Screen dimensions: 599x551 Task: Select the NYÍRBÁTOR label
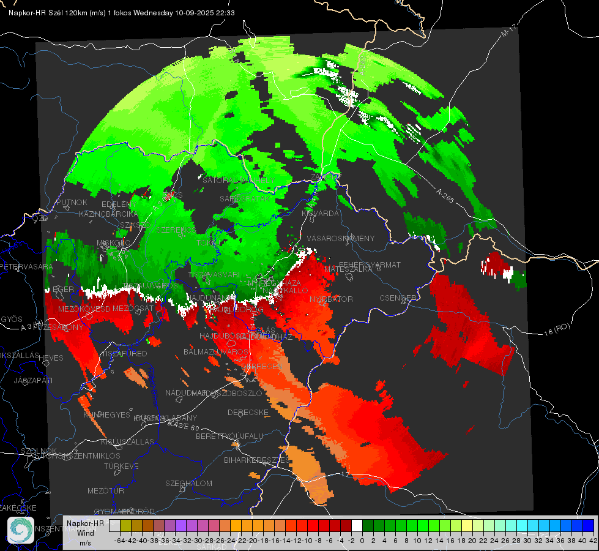point(331,299)
